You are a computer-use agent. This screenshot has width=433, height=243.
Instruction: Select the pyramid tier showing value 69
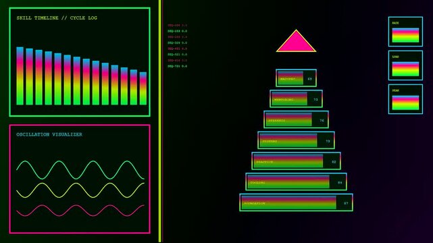[x=296, y=78]
